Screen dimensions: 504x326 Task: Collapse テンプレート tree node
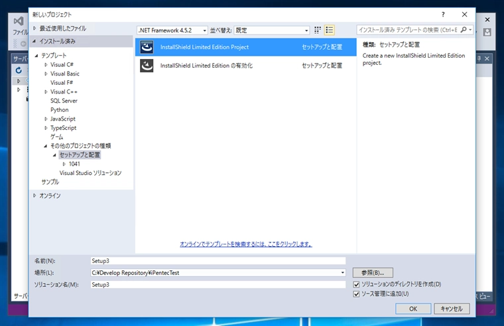point(36,56)
